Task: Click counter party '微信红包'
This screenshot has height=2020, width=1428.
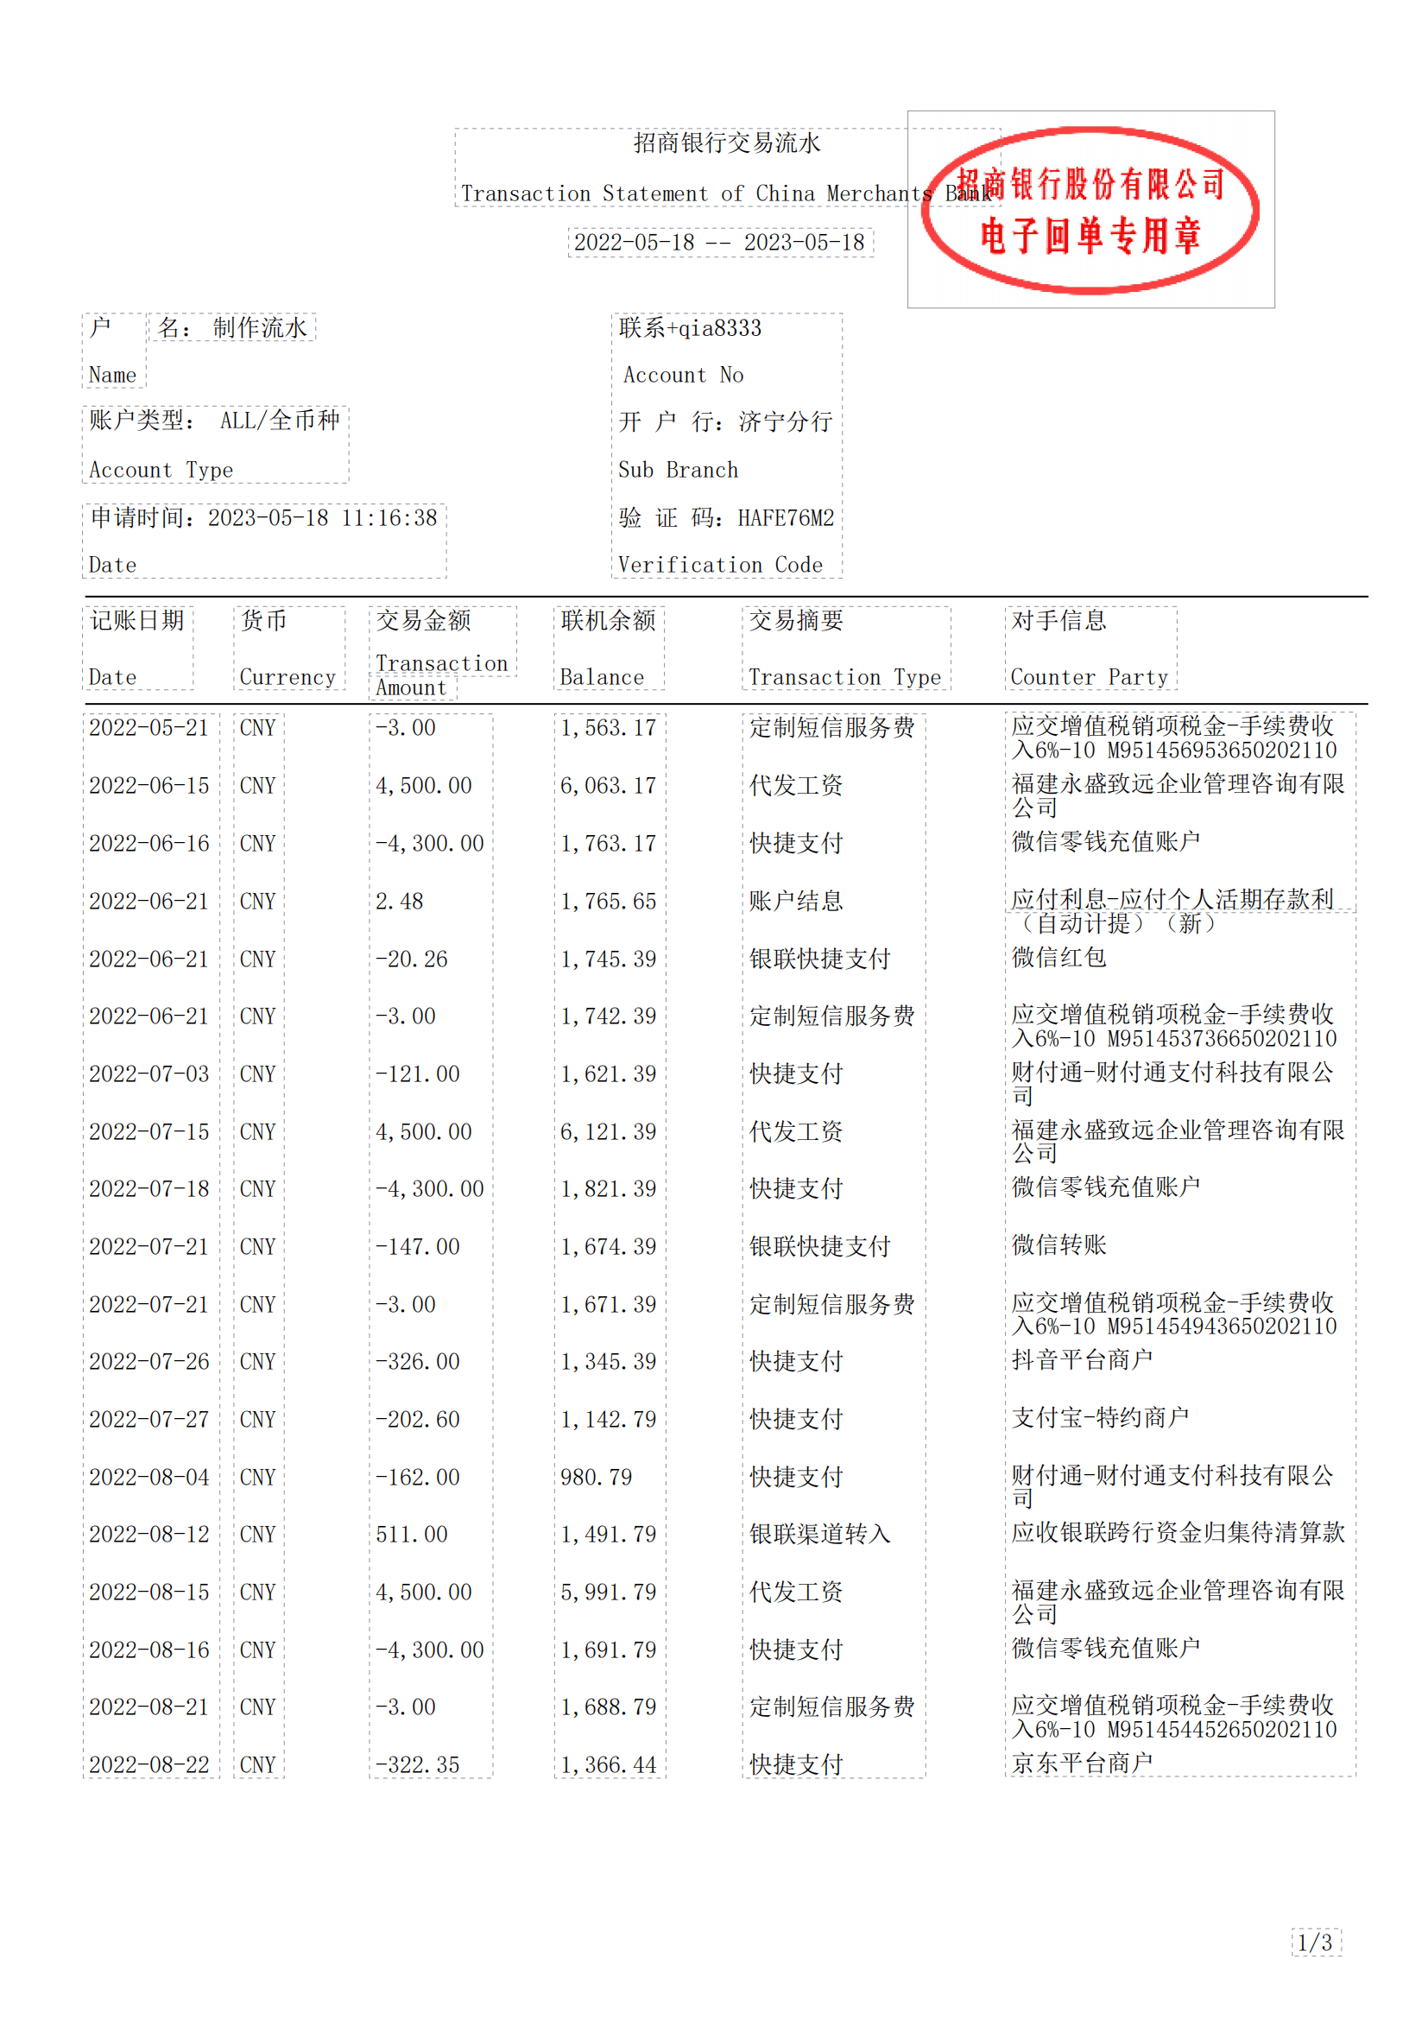Action: [1058, 956]
